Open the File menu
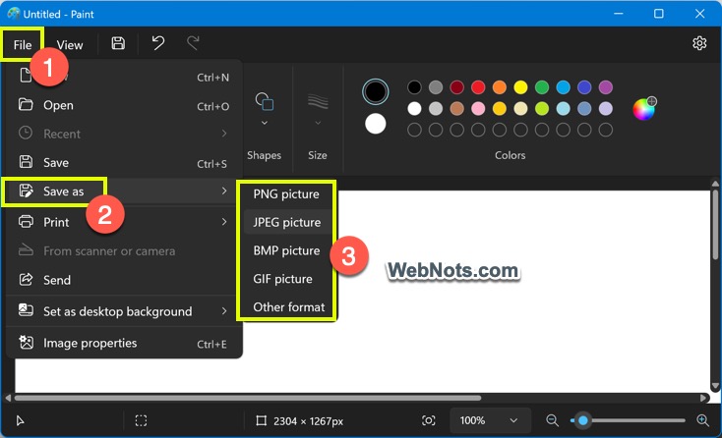The height and width of the screenshot is (438, 722). pos(23,44)
